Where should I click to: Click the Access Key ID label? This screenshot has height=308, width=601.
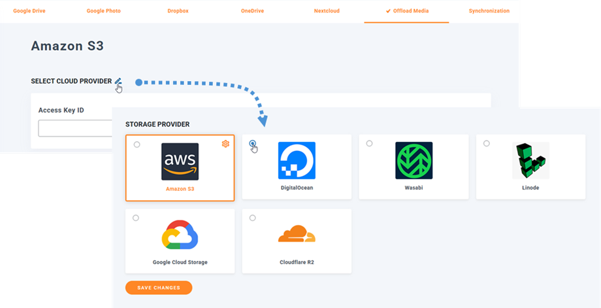pos(61,110)
